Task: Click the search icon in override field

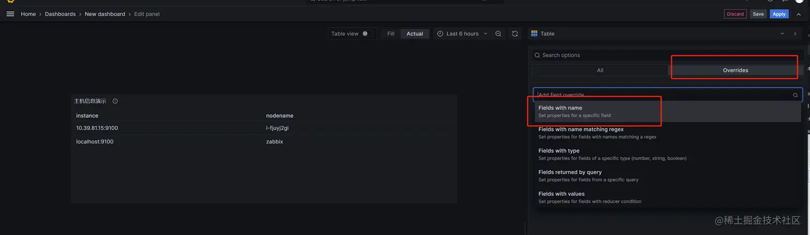Action: (796, 95)
